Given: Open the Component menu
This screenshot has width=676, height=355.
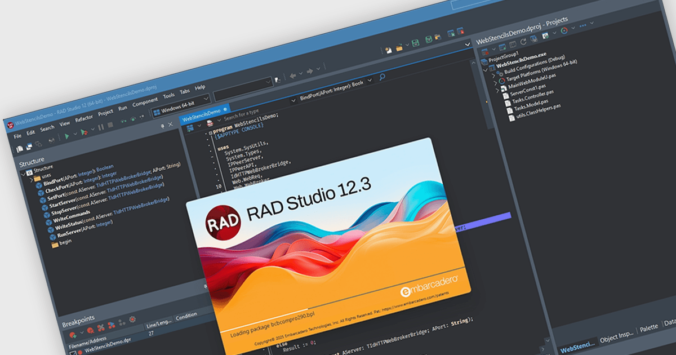Looking at the screenshot, I should pos(145,103).
